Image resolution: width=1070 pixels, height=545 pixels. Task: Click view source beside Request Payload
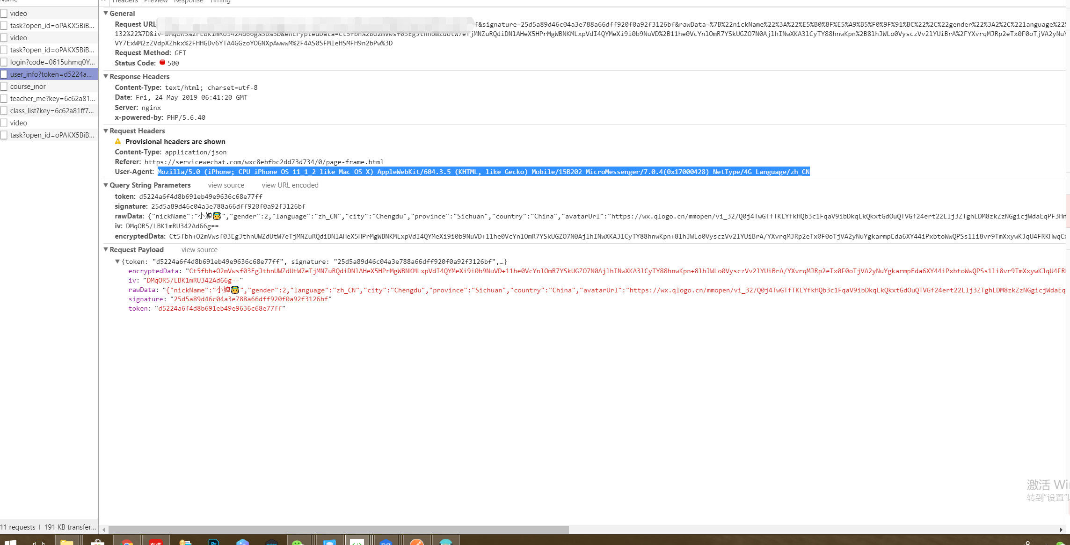click(199, 250)
